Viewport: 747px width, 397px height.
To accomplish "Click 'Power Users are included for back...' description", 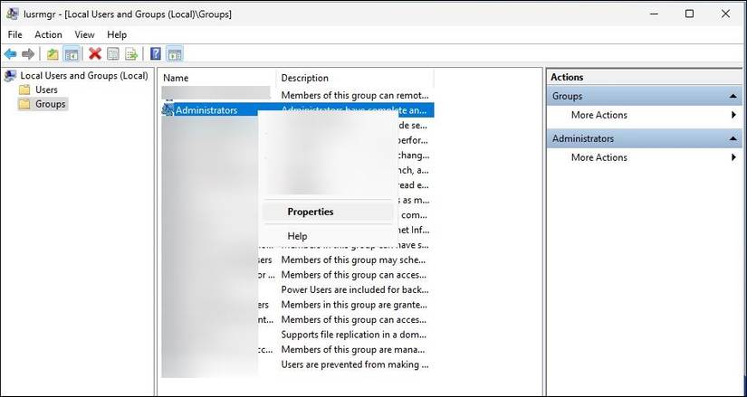I will (x=354, y=290).
